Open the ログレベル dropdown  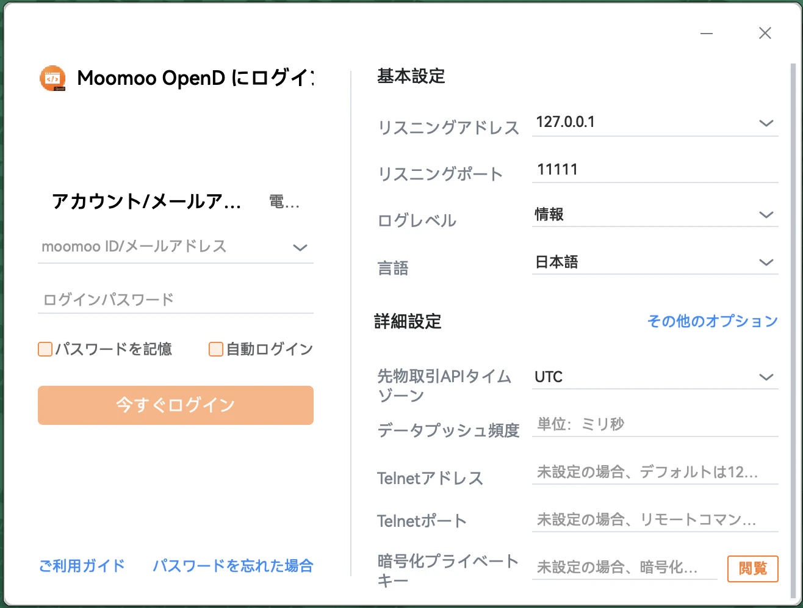click(x=766, y=215)
